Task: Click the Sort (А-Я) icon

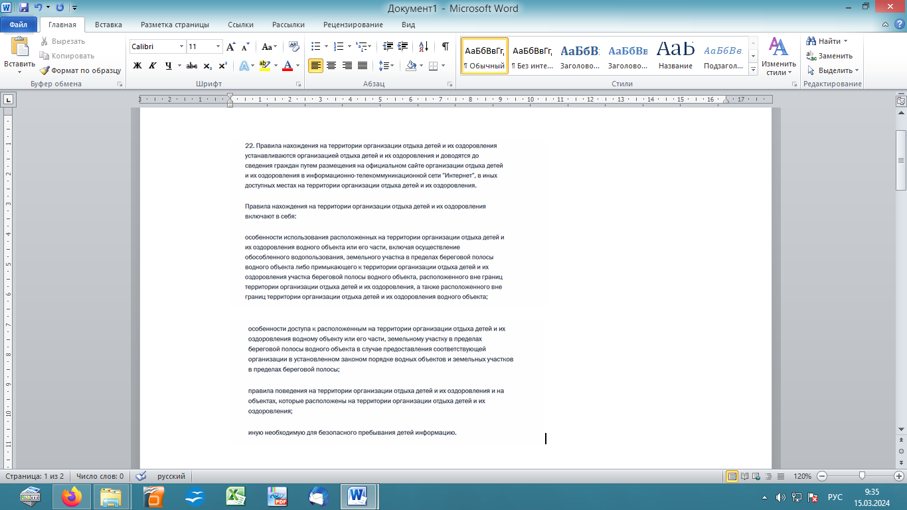Action: click(x=422, y=46)
